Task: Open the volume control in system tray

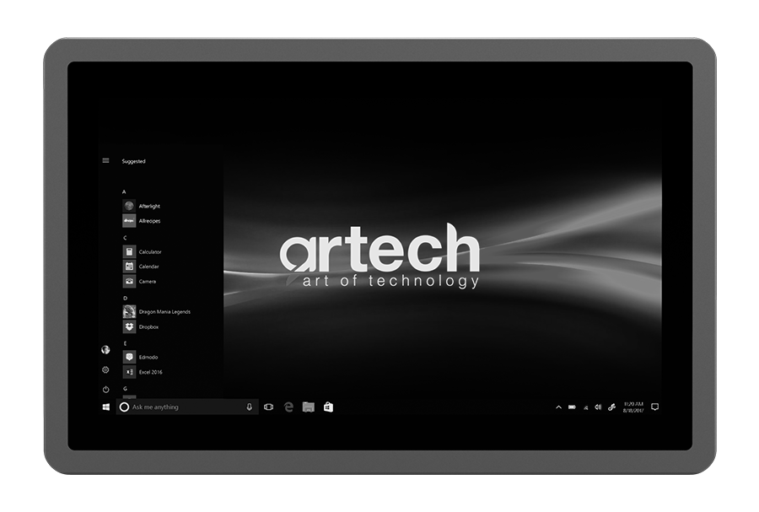Action: (598, 407)
